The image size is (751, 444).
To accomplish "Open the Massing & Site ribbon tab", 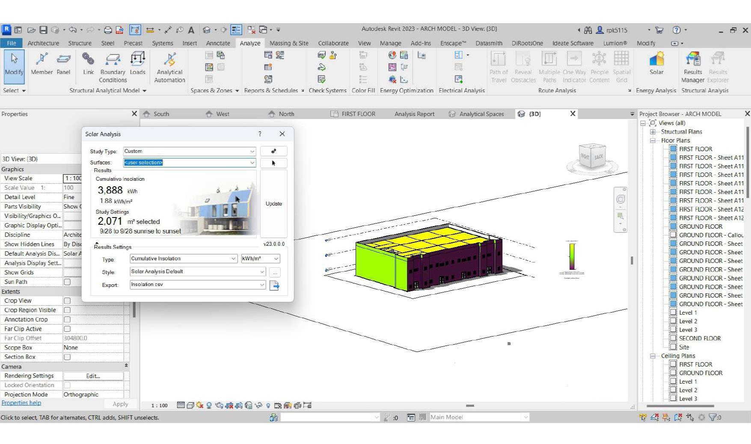I will pyautogui.click(x=289, y=43).
